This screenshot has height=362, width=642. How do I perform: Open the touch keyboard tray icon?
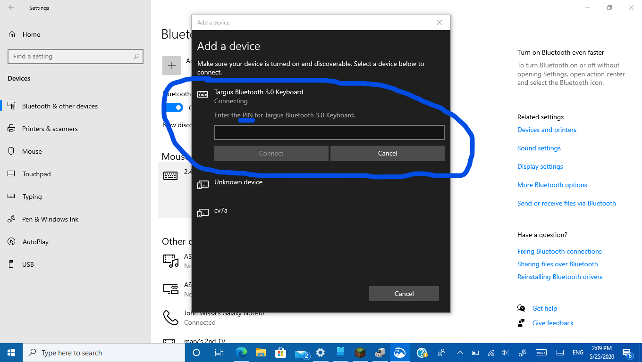coord(541,353)
